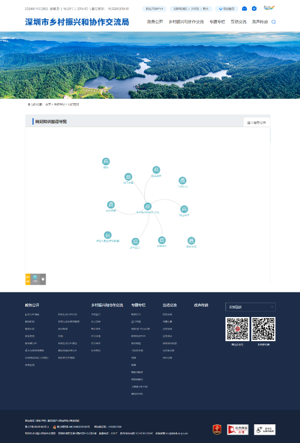Toggle the teal node legend icon
300x443 pixels.
point(35,279)
